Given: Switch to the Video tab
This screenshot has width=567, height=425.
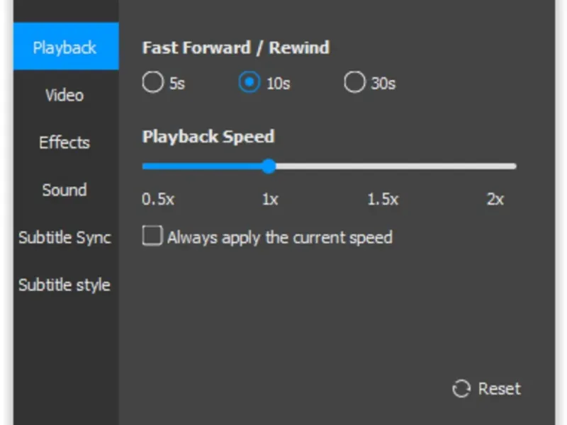Looking at the screenshot, I should point(65,95).
